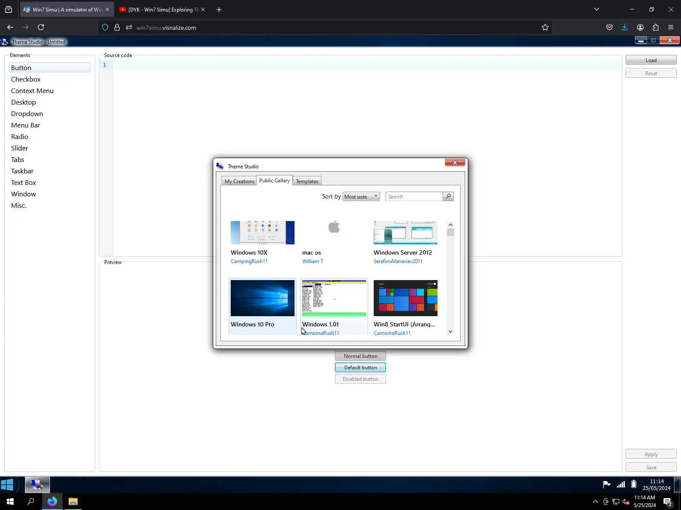The height and width of the screenshot is (510, 681).
Task: Select Misc. in the Elements list
Action: [49, 205]
